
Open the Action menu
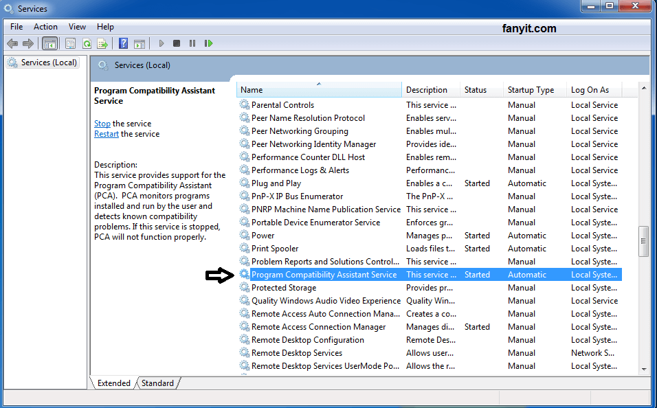pos(45,26)
